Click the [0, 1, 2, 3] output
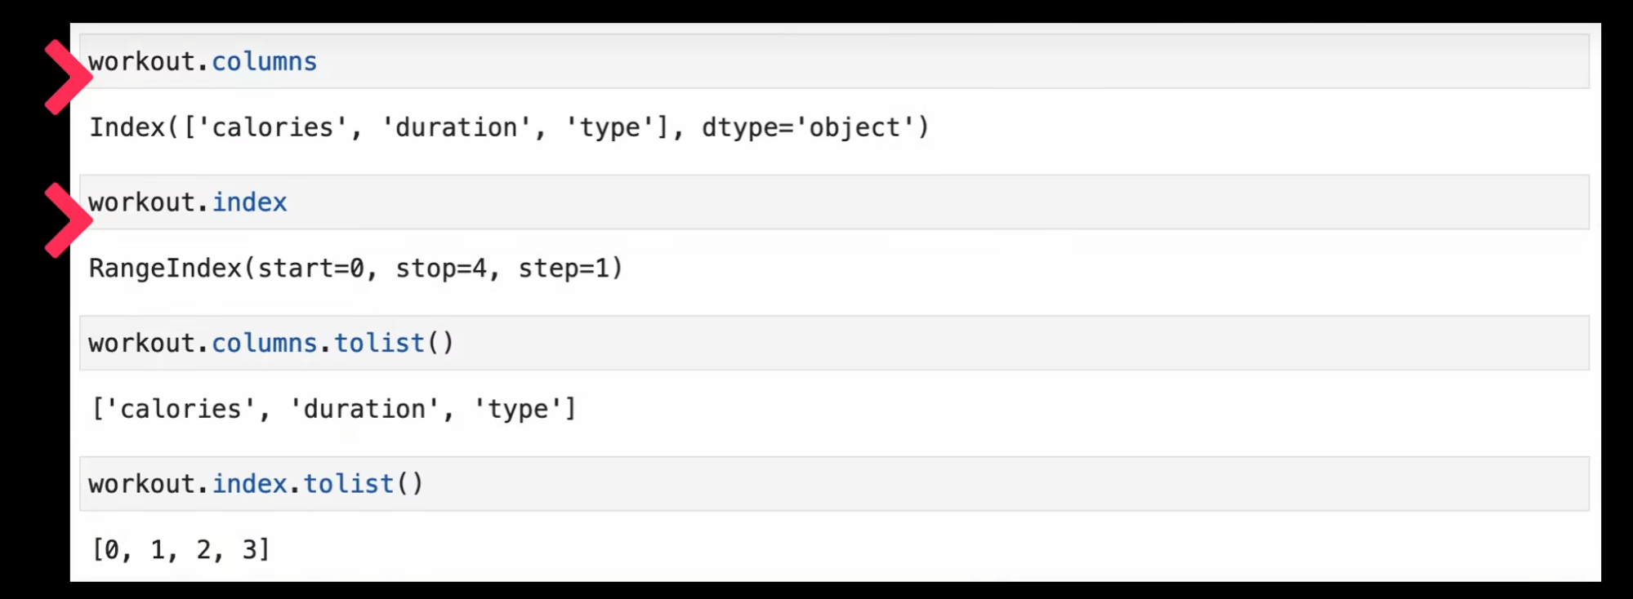Viewport: 1633px width, 599px height. [181, 550]
